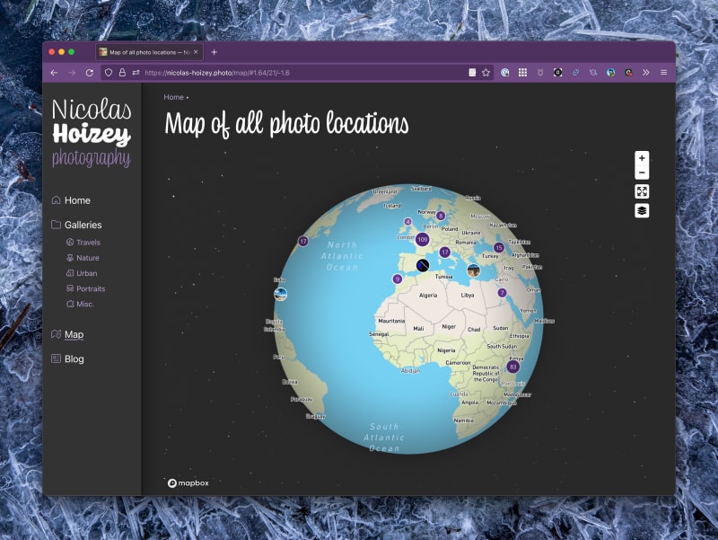
Task: Click the Home sidebar link
Action: click(x=77, y=200)
